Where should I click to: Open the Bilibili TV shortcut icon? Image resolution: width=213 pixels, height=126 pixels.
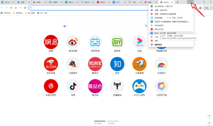[x=95, y=42]
